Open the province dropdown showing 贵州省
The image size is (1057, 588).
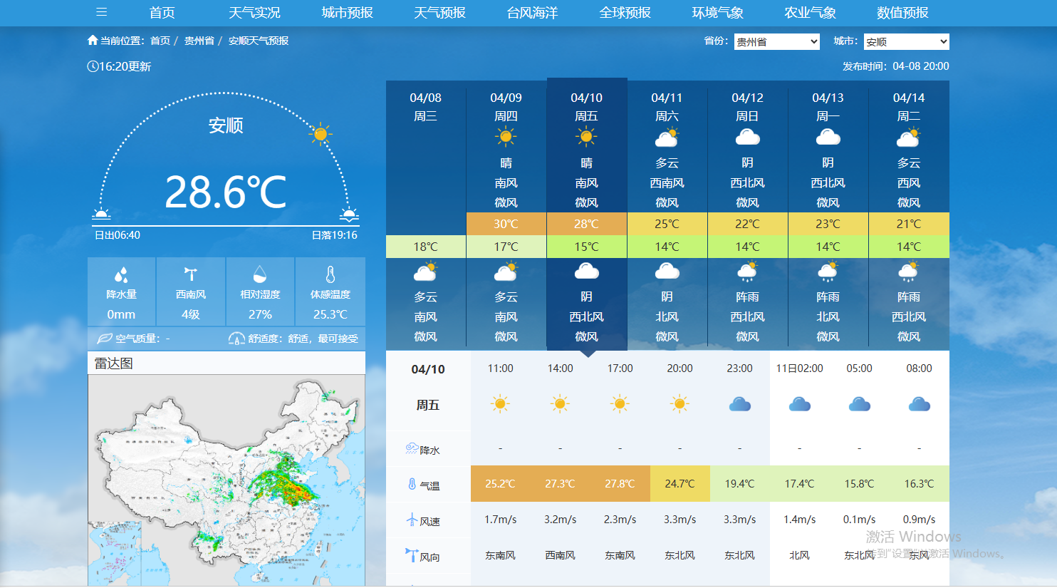coord(776,42)
